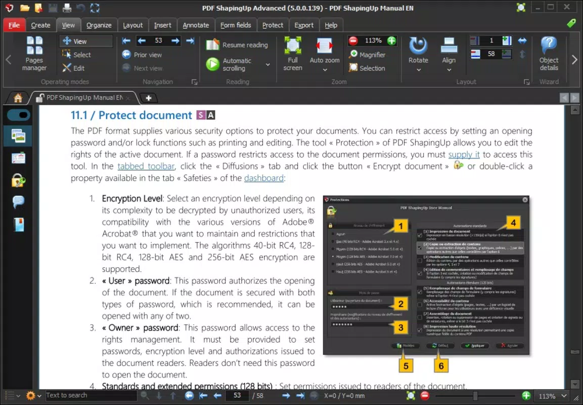The image size is (583, 405).
Task: Click the status bar fit-page icon
Action: [411, 396]
